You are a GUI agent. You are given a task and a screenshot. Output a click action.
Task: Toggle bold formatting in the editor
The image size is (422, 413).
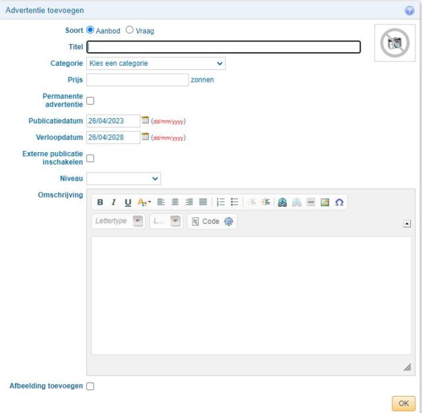(100, 203)
